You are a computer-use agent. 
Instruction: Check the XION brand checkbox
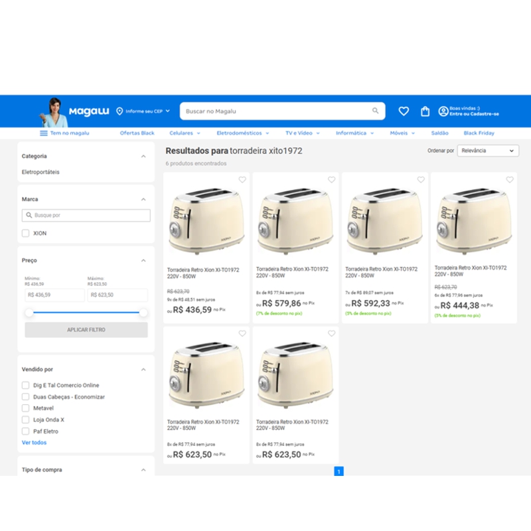26,234
